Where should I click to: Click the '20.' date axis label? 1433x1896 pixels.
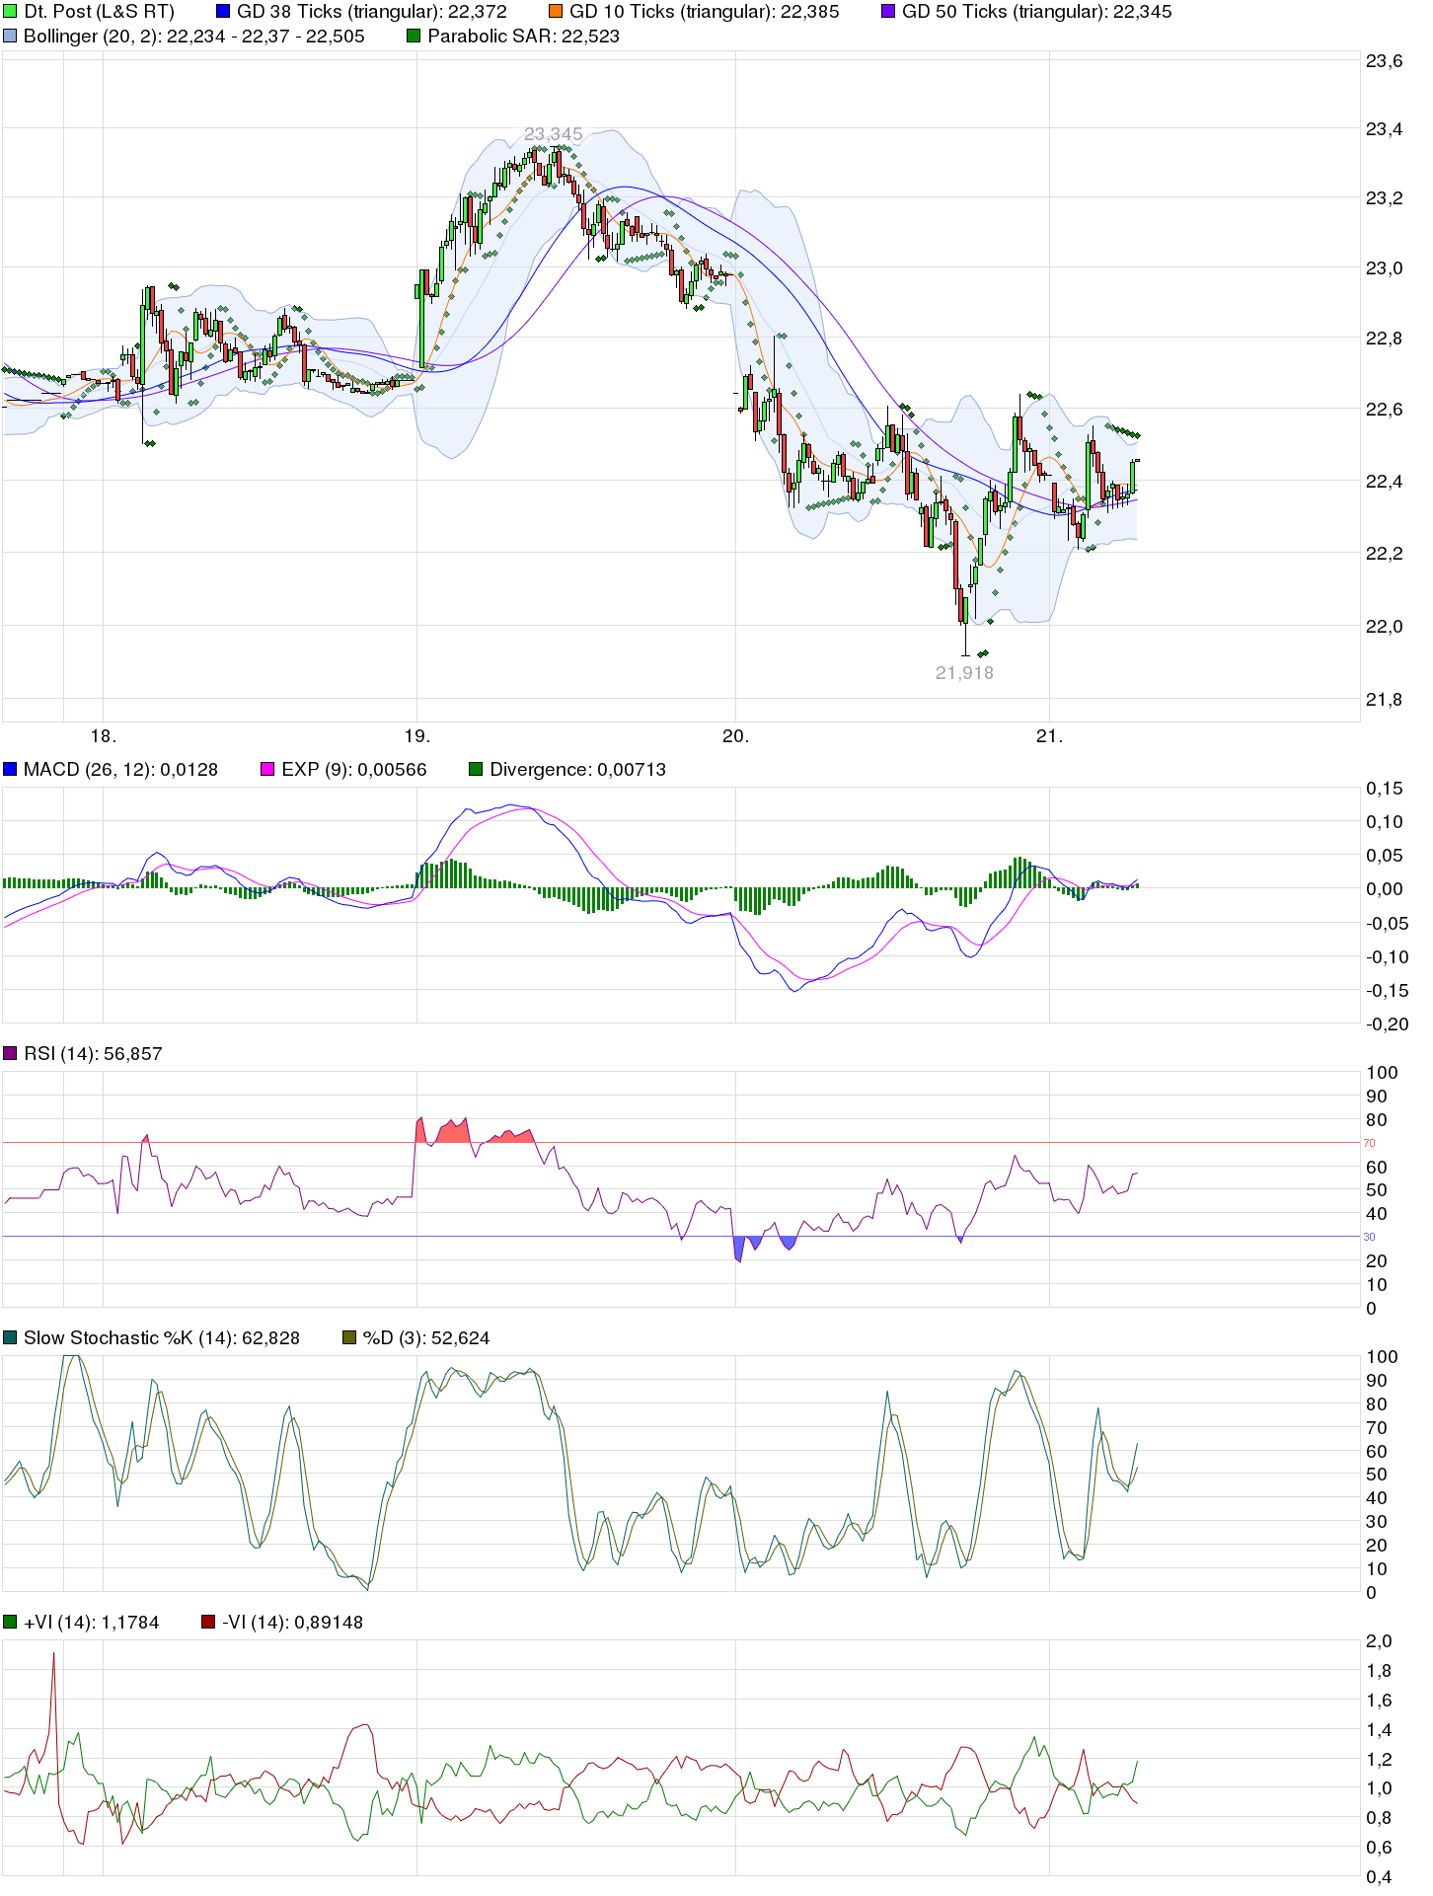coord(736,735)
